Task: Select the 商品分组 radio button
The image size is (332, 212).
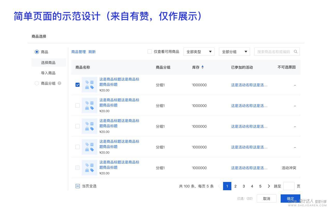Action: pyautogui.click(x=37, y=83)
